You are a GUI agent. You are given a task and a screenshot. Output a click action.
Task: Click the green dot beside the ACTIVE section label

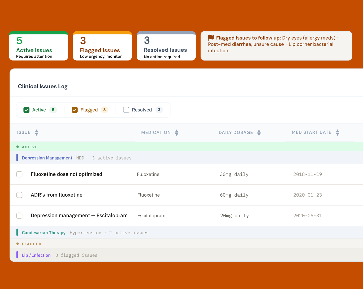point(17,146)
